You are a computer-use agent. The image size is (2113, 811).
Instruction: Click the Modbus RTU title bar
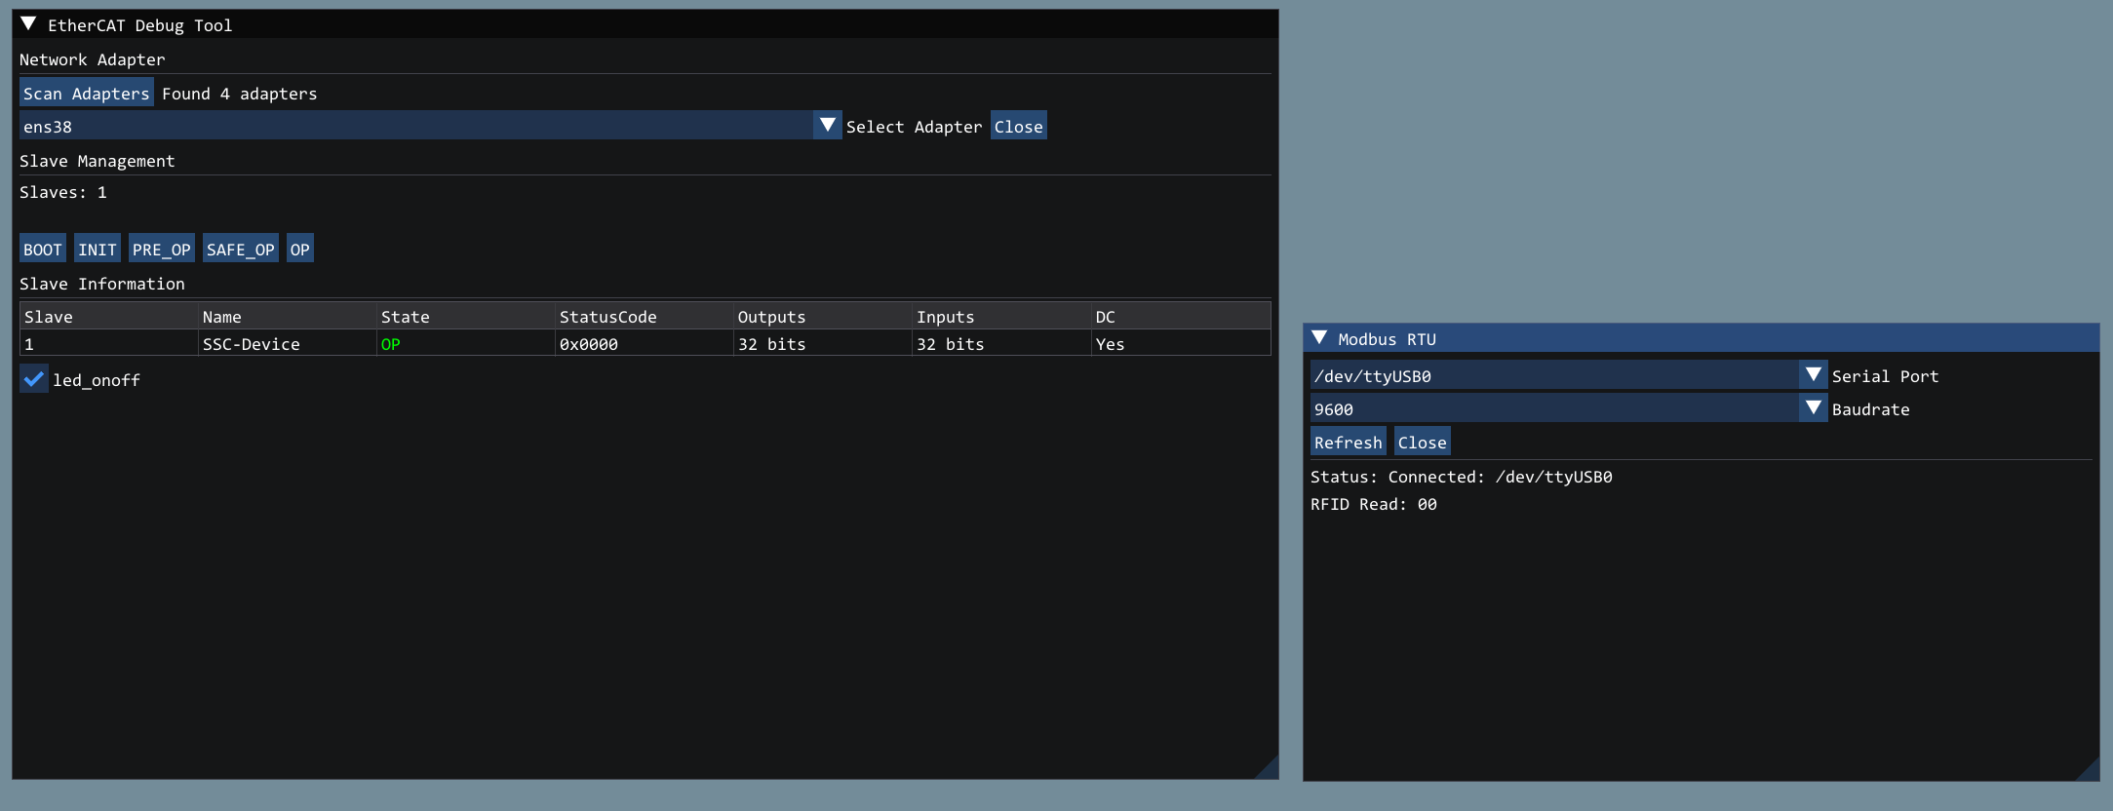(x=1702, y=338)
